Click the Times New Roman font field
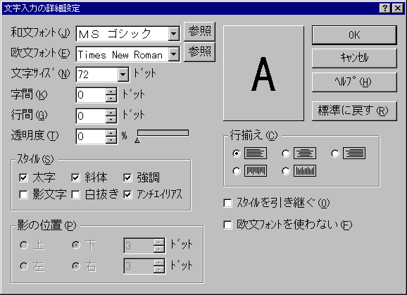 (123, 54)
